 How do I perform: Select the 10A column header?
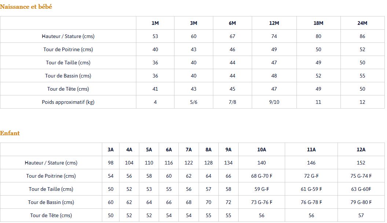(x=262, y=150)
